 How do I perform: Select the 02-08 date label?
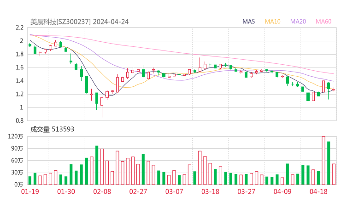coord(102,191)
